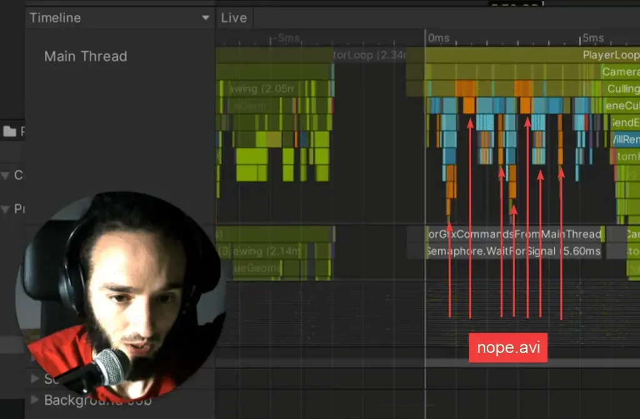Click the 5ms marker on the time ruler
The height and width of the screenshot is (419, 640).
tap(592, 38)
